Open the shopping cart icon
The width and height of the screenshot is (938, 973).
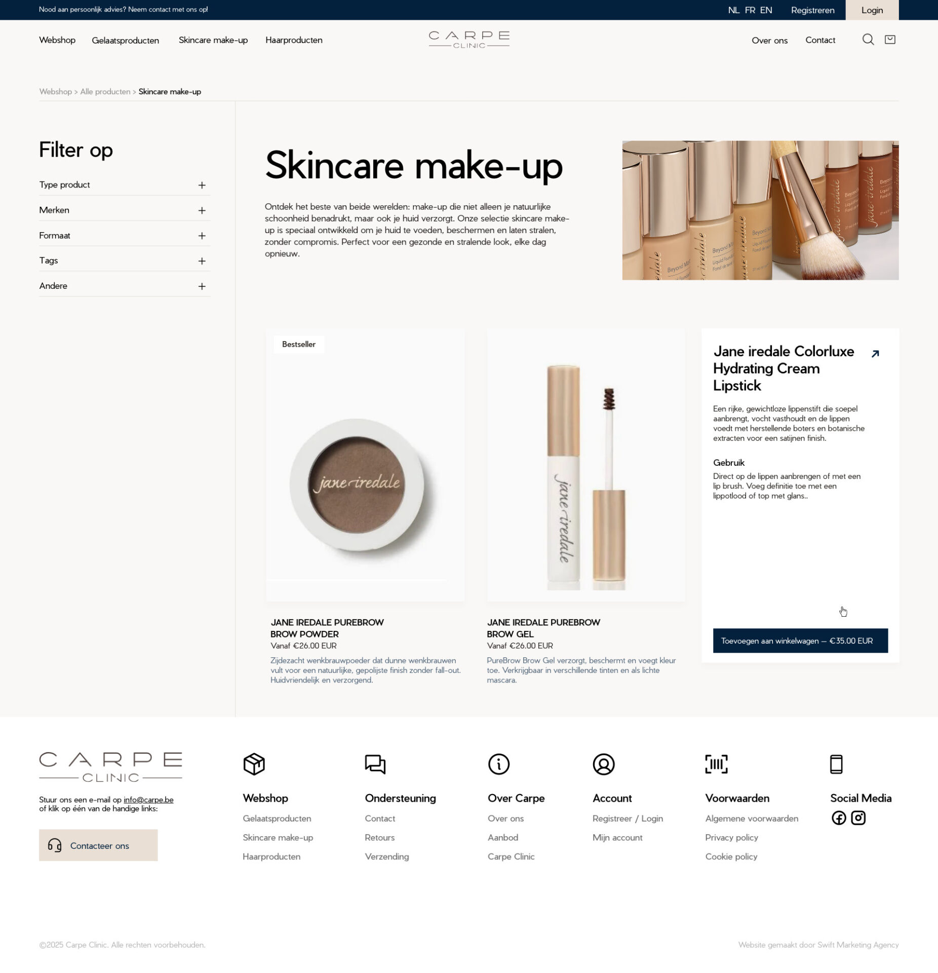890,40
